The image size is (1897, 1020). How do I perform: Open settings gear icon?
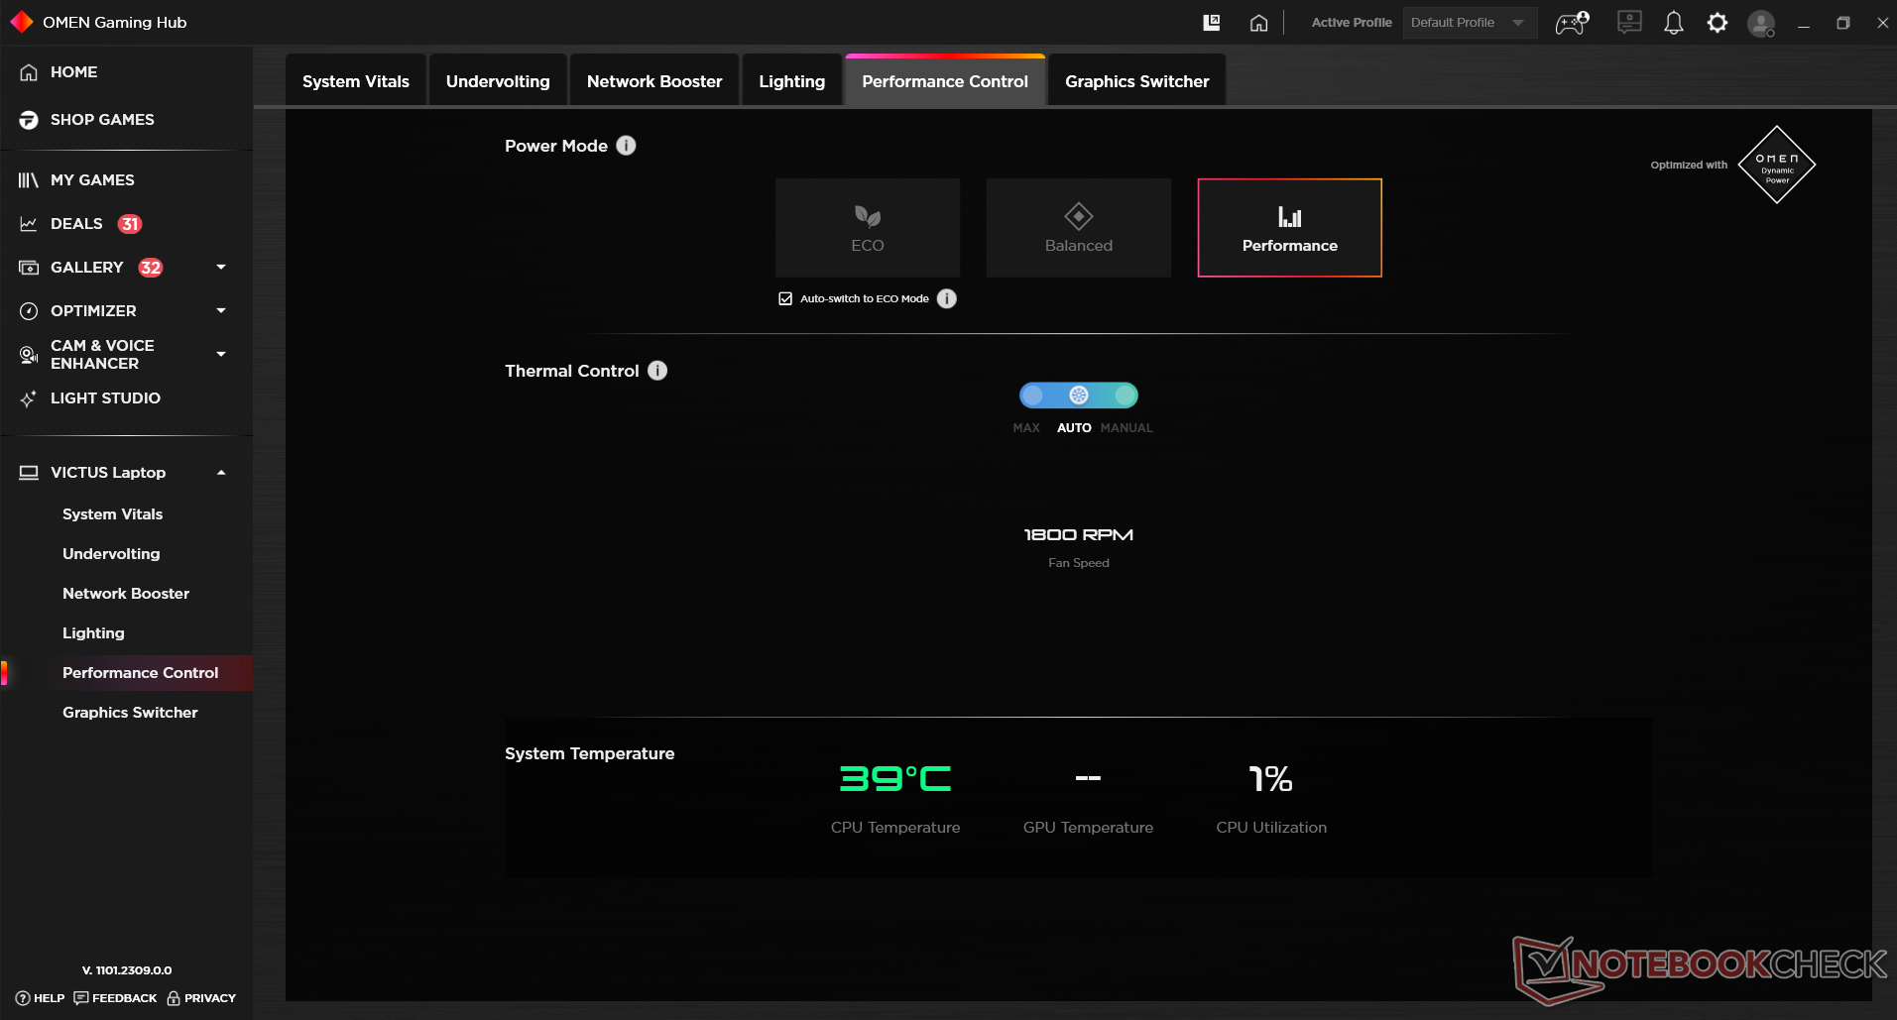point(1718,23)
